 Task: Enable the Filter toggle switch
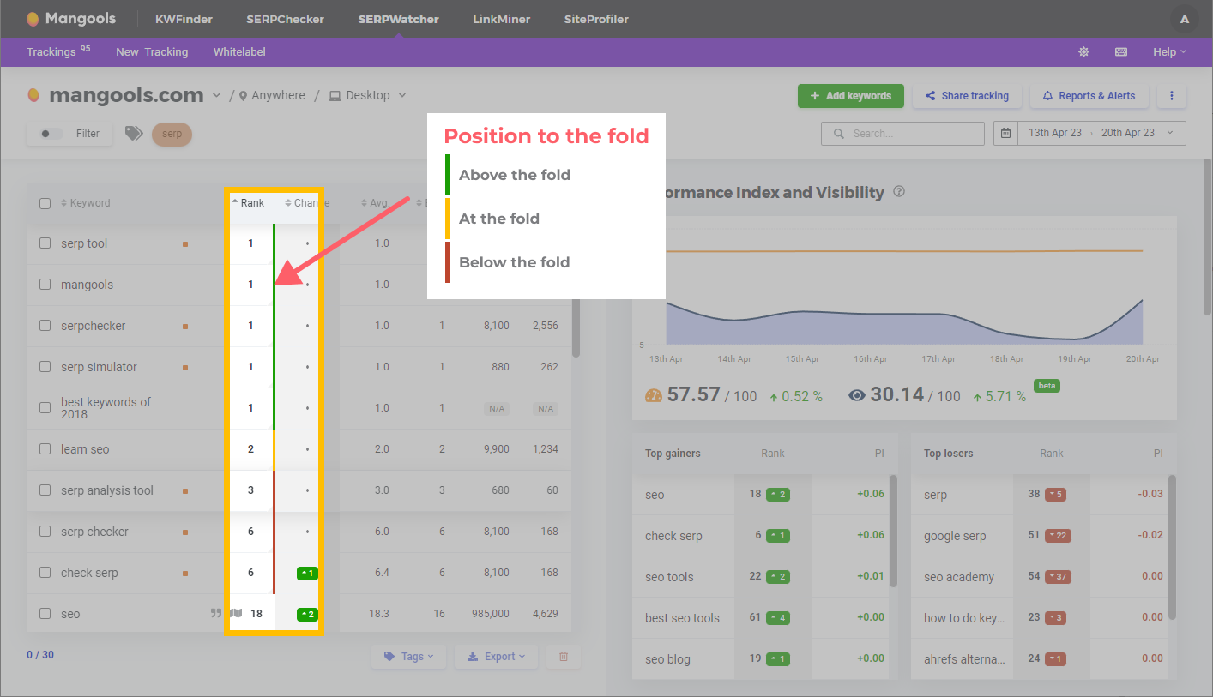(50, 134)
